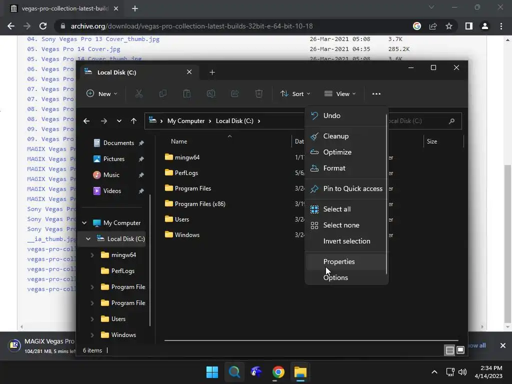Sort by the Name column header
The width and height of the screenshot is (512, 384).
(179, 141)
